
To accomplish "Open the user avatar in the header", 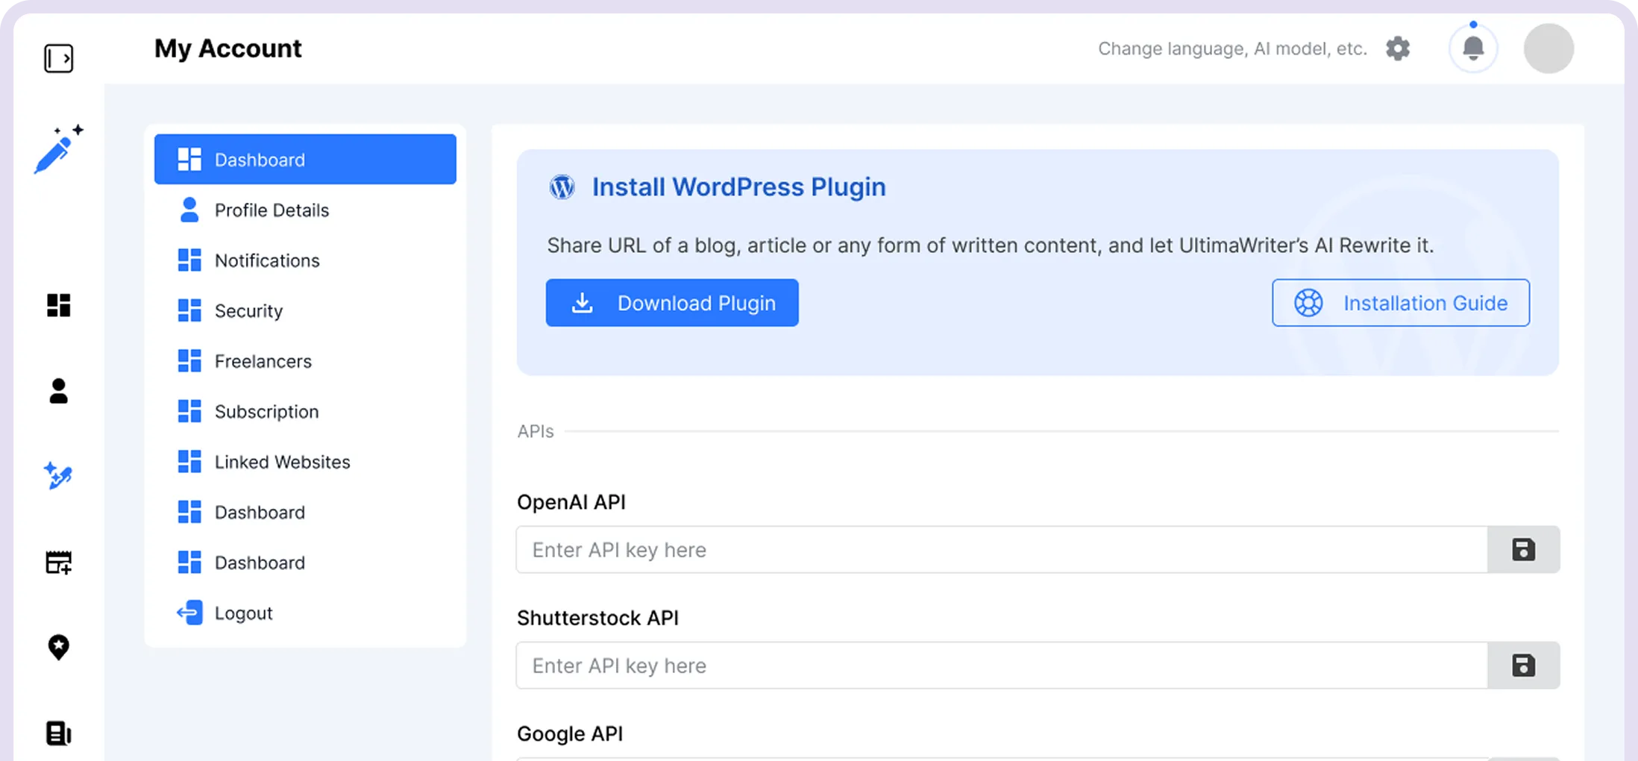I will point(1548,48).
